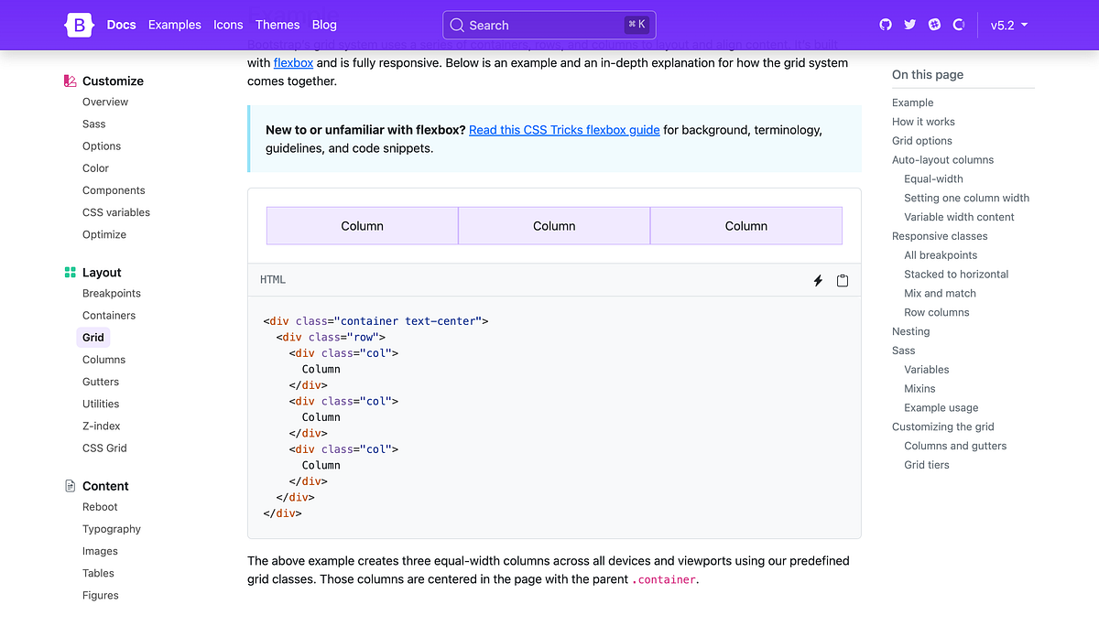Expand the Customize section header

pos(113,81)
